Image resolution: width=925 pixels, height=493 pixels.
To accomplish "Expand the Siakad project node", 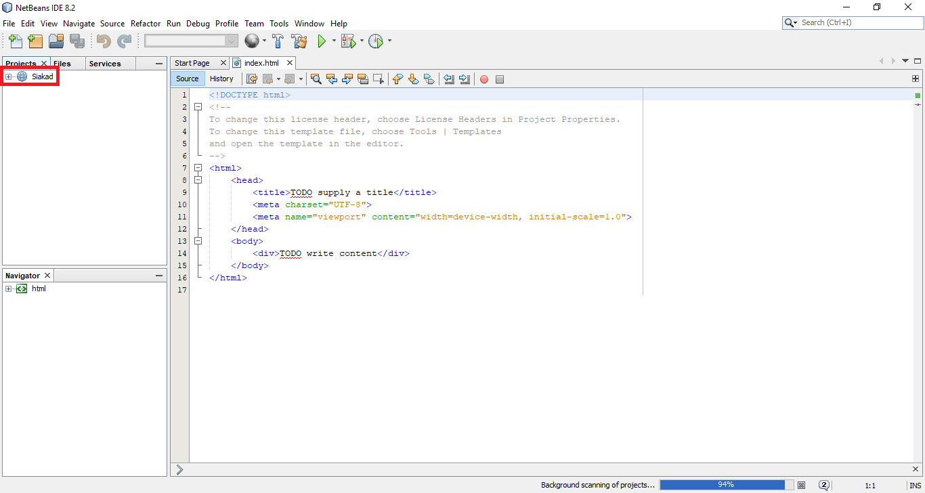I will pos(7,76).
